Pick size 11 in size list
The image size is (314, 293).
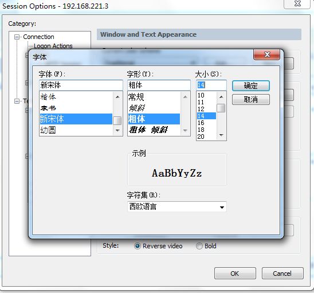206,102
